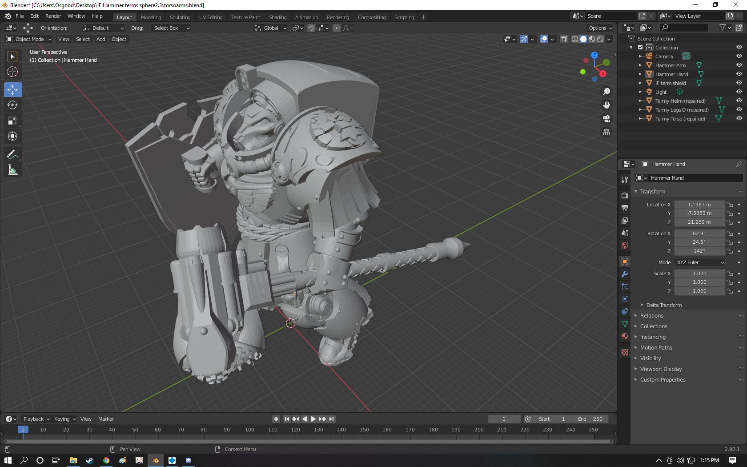747x467 pixels.
Task: Select the Measure tool
Action: 12,170
